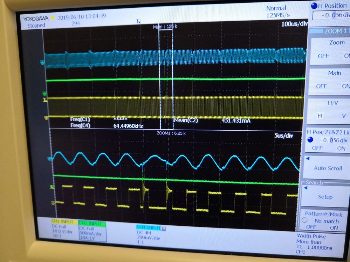The image size is (350, 262).
Task: Click the yellow status dot beside YOKOGAWA
Action: pos(53,17)
